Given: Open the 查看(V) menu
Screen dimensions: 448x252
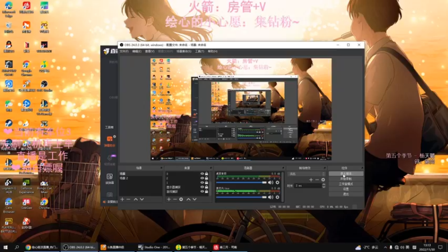Looking at the screenshot, I should (x=150, y=52).
